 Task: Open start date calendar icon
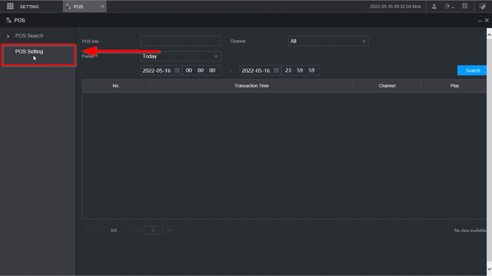pyautogui.click(x=177, y=70)
